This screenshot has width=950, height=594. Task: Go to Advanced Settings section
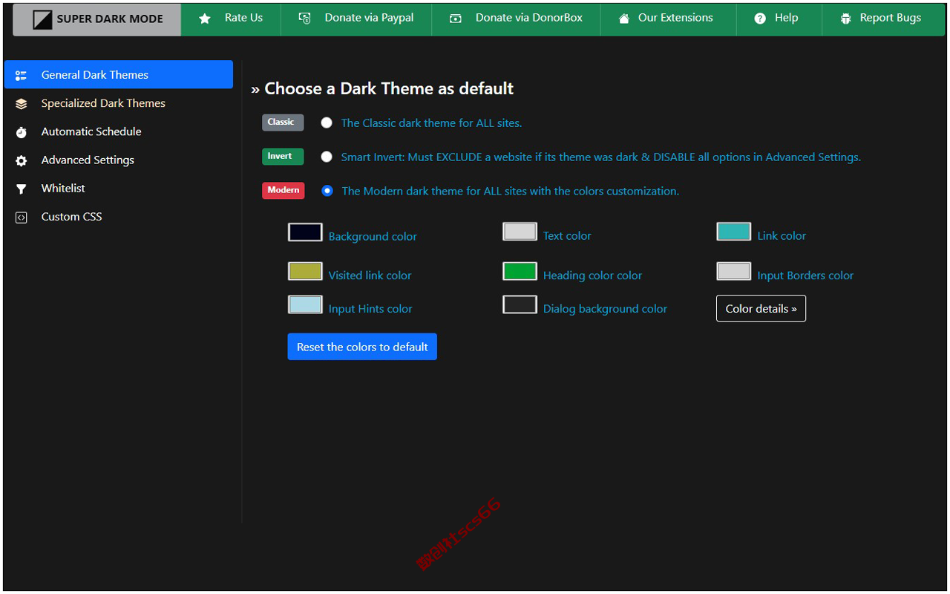point(119,160)
